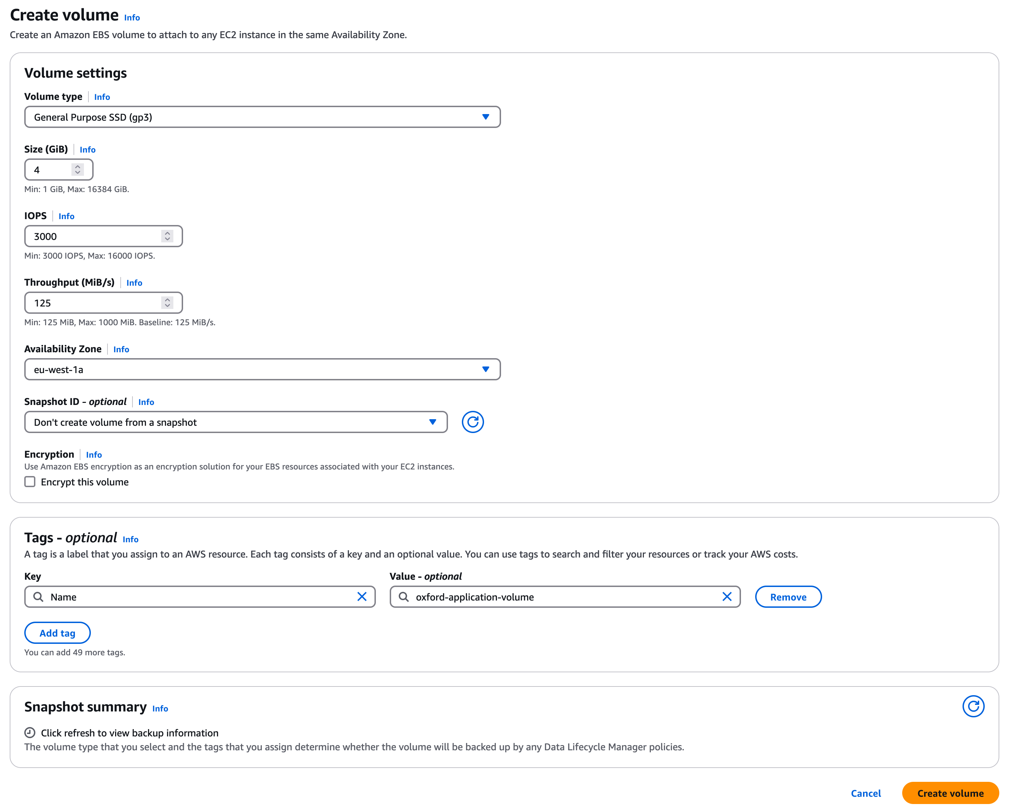The height and width of the screenshot is (812, 1009).
Task: Click search icon in Value field
Action: coord(403,597)
